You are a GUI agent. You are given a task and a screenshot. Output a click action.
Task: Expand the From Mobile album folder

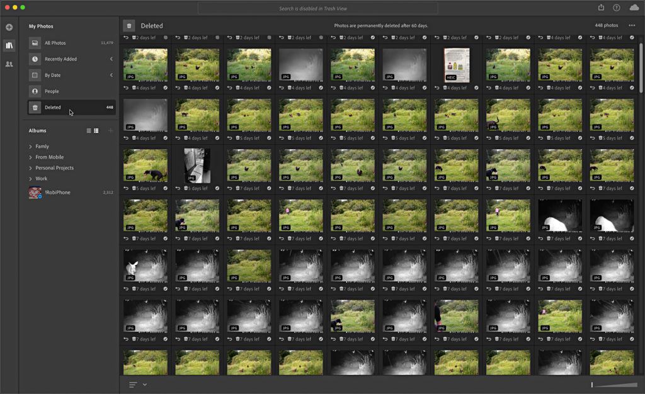tap(30, 157)
